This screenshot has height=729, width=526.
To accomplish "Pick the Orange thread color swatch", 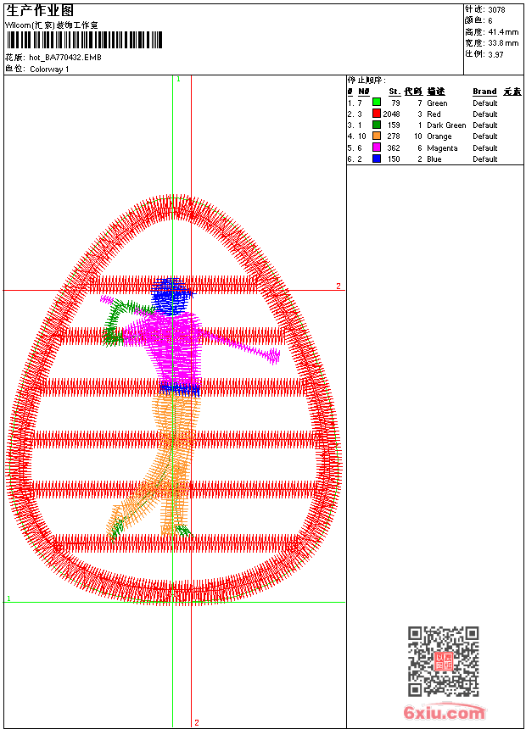I will coord(376,136).
